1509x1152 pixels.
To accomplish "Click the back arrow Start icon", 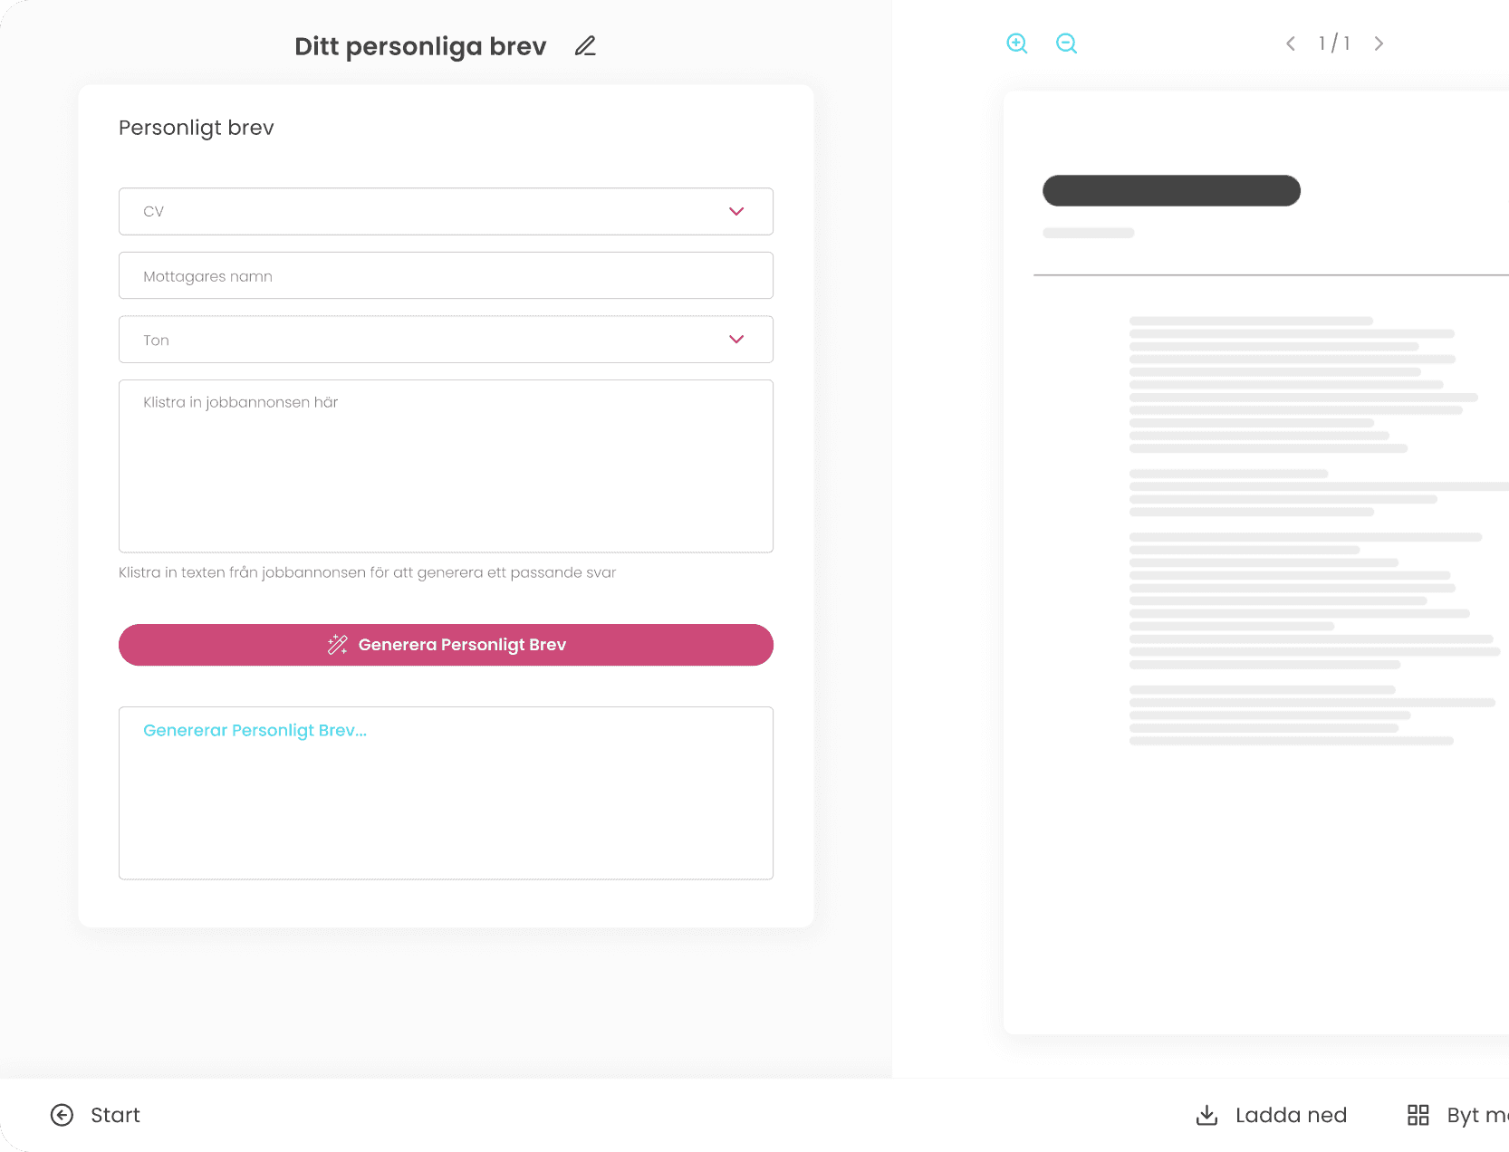I will click(62, 1115).
